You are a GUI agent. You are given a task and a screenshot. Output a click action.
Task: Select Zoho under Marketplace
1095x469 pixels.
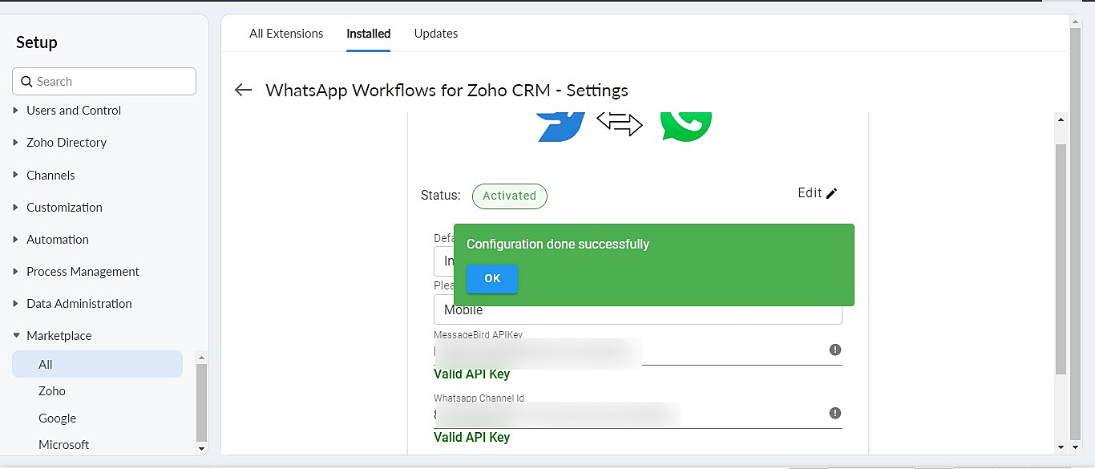pyautogui.click(x=52, y=391)
